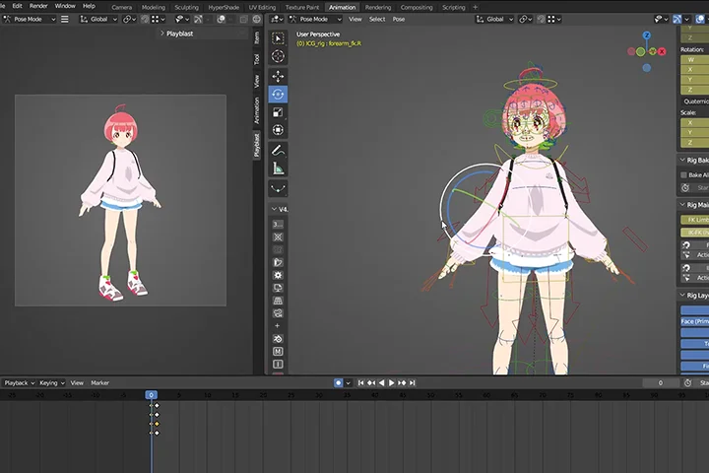The height and width of the screenshot is (473, 709).
Task: Toggle proportional editing in right viewport header
Action: point(541,19)
